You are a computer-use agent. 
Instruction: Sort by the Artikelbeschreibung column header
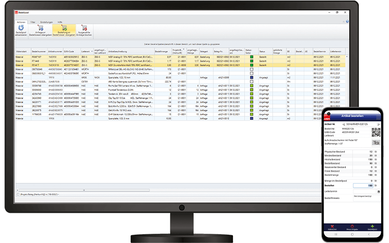(131, 52)
